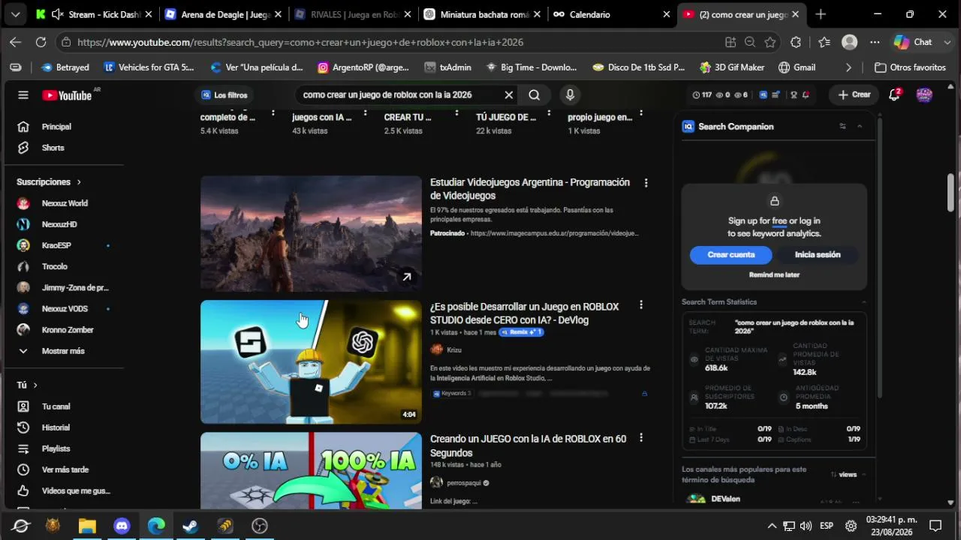
Task: Open the browser tab search dropdown
Action: (15, 14)
